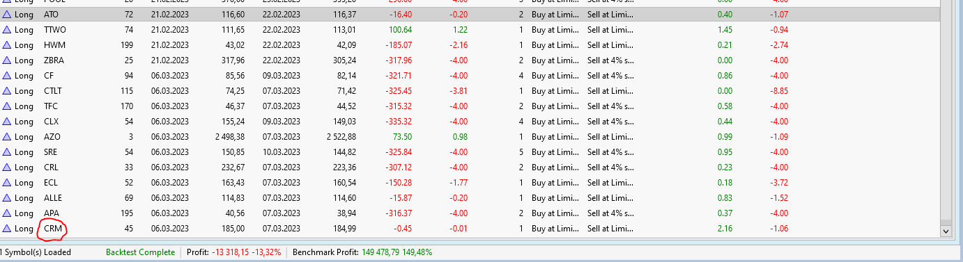Screen dimensions: 963x262
Task: Click Benchmark Profit 149 478,79 status entry
Action: pyautogui.click(x=362, y=252)
